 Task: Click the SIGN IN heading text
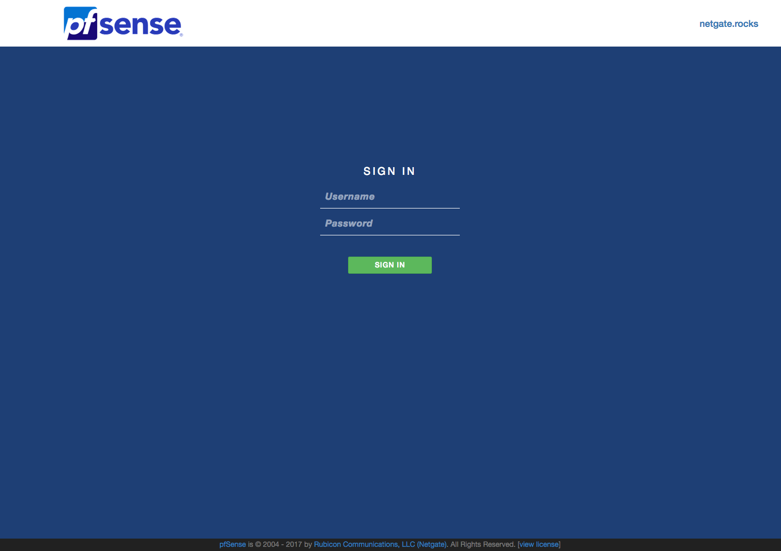pyautogui.click(x=389, y=171)
